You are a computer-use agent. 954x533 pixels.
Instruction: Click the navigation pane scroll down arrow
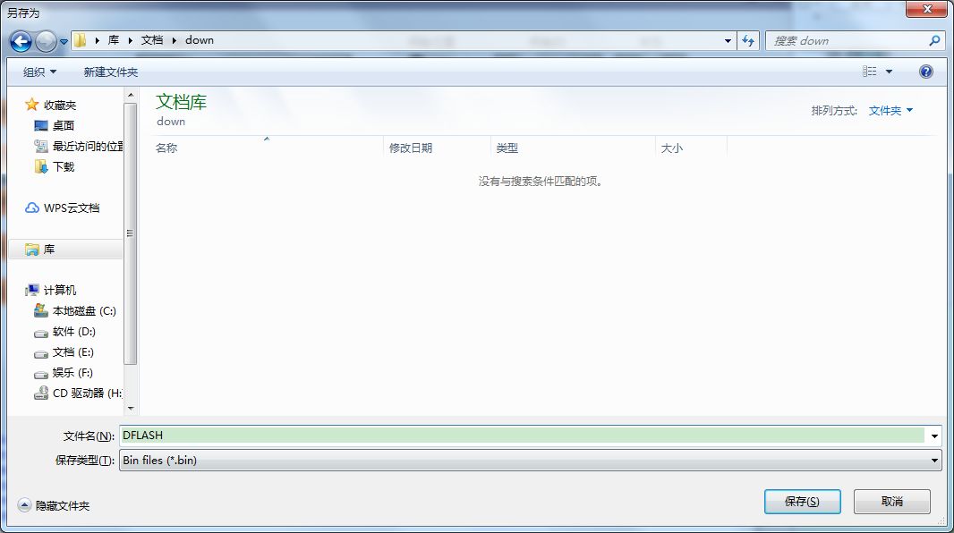click(x=130, y=409)
